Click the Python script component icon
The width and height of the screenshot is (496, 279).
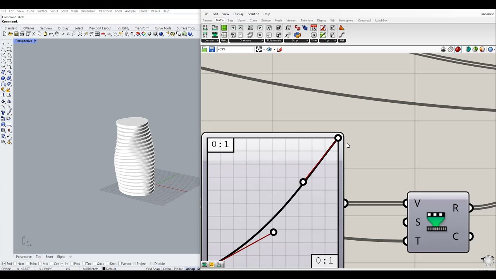[297, 35]
